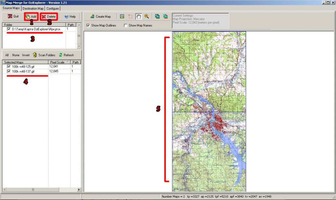Image resolution: width=336 pixels, height=200 pixels.
Task: Activate the magnifier zoom tool
Action: [147, 16]
